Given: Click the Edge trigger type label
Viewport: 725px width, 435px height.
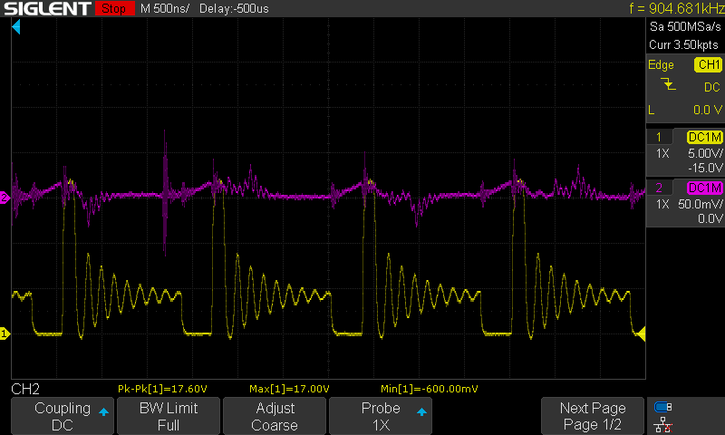Looking at the screenshot, I should coord(661,64).
